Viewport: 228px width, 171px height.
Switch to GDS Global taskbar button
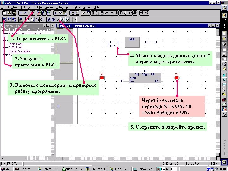[x=96, y=169]
